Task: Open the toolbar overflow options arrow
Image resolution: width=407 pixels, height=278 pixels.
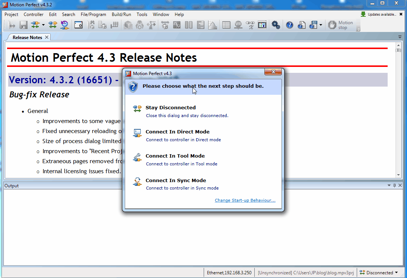Action: [359, 30]
